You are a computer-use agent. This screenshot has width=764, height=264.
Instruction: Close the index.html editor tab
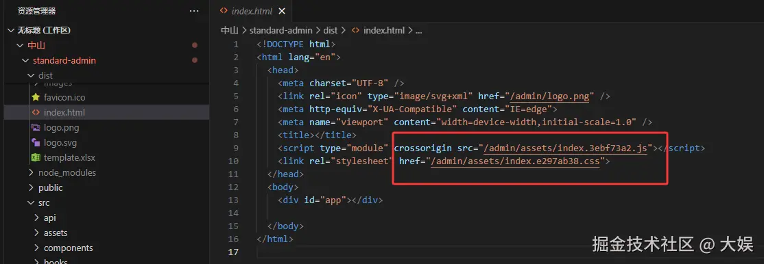pyautogui.click(x=281, y=11)
